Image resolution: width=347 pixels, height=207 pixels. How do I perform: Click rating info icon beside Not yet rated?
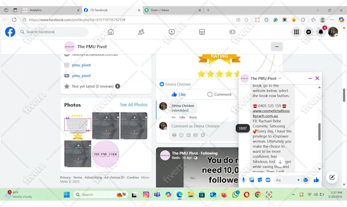[x=118, y=86]
